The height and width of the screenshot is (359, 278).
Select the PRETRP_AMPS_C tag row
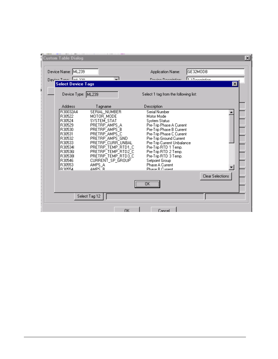coord(144,134)
